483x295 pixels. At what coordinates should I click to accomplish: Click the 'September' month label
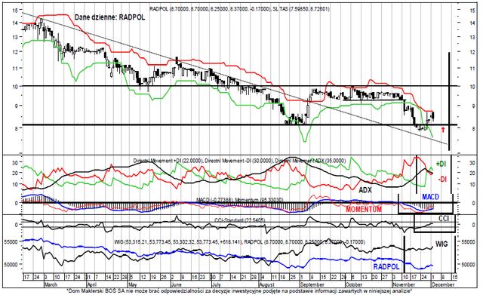click(x=312, y=284)
